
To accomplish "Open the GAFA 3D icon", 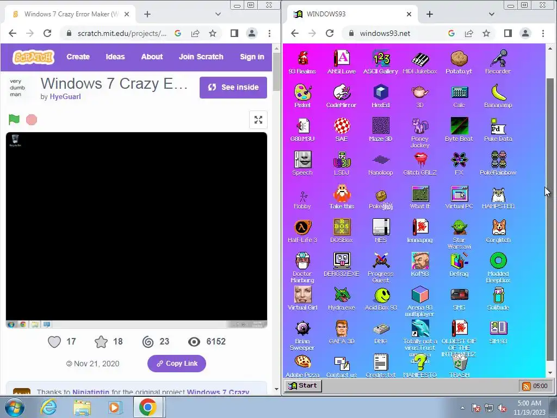I will [x=342, y=332].
